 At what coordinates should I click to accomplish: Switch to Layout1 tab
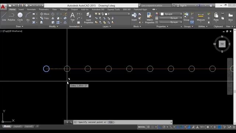pos(17,126)
